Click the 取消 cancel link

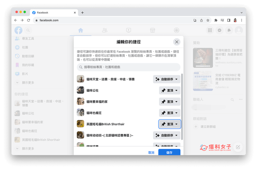click(151, 153)
